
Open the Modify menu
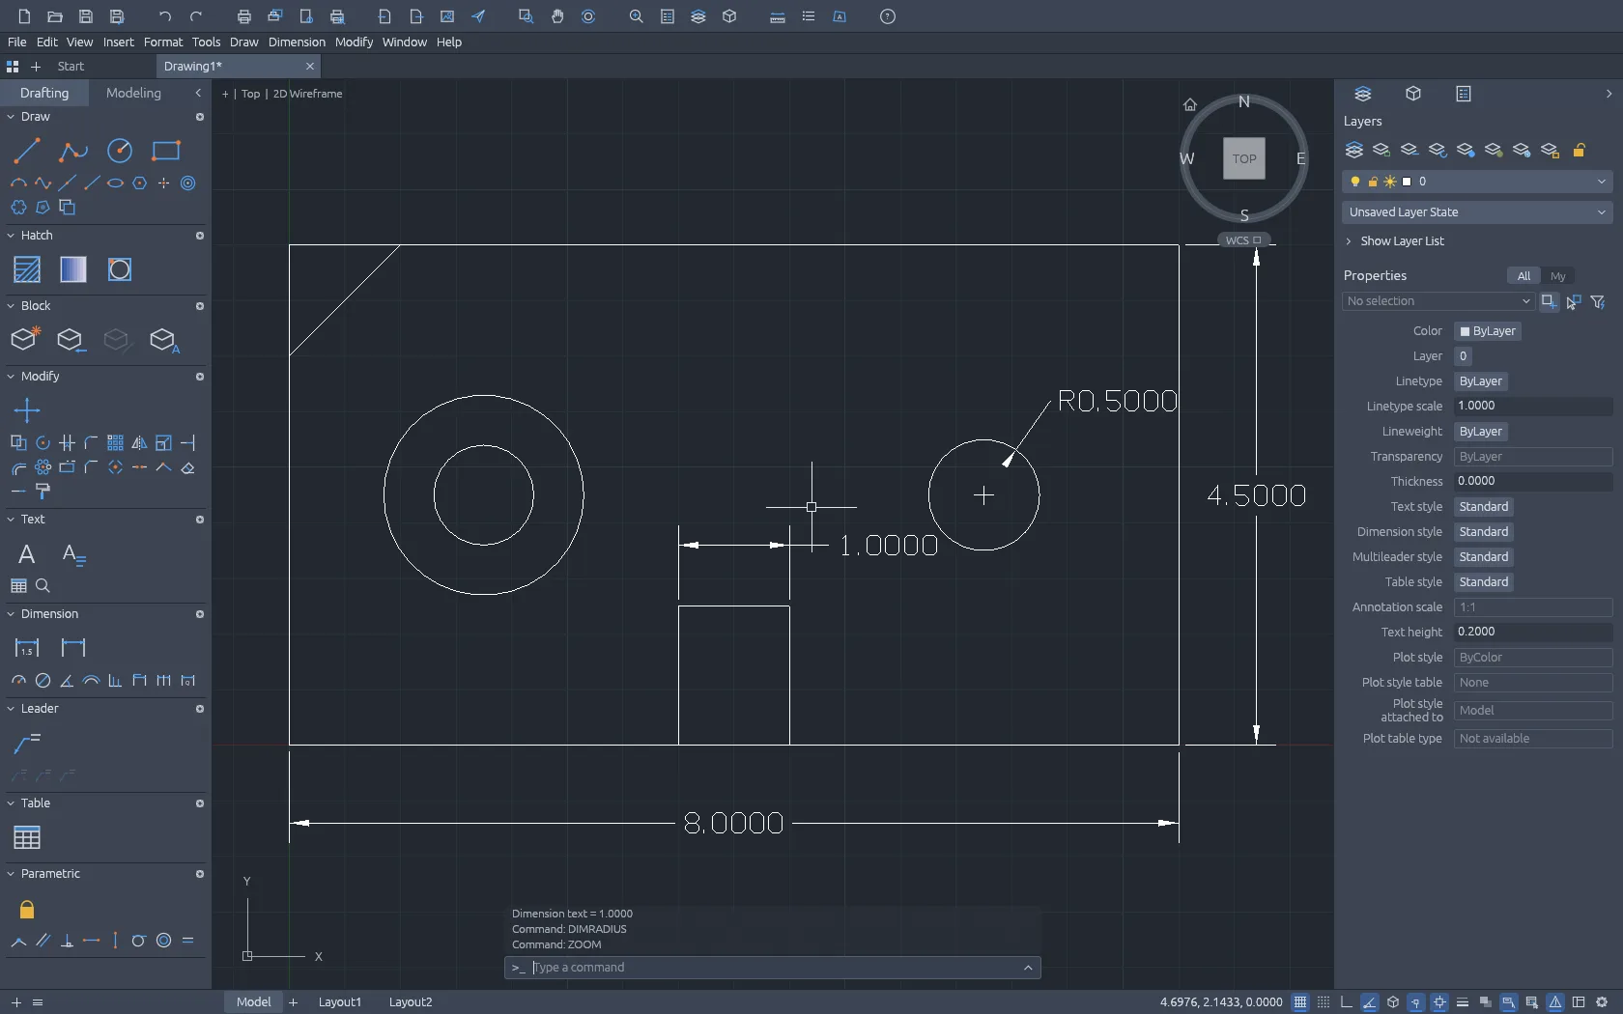click(x=354, y=42)
